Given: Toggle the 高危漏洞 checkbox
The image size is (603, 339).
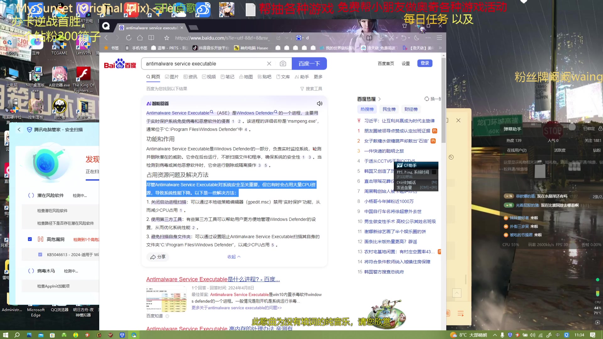Looking at the screenshot, I should tap(30, 239).
